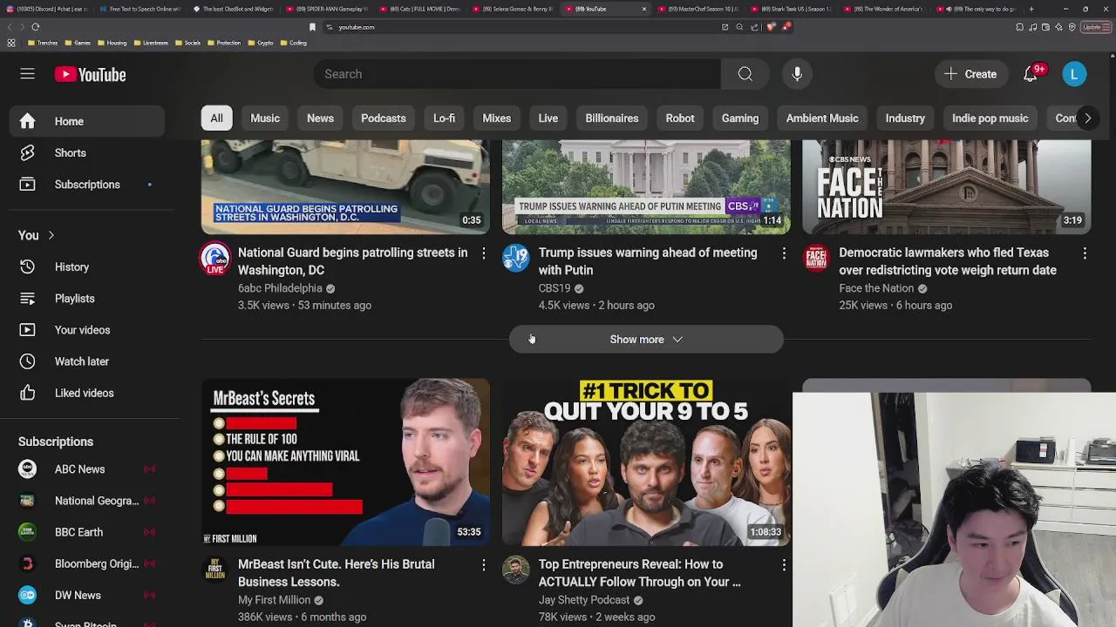Viewport: 1116px width, 627px height.
Task: Open the Games bookmarks folder
Action: tap(78, 43)
